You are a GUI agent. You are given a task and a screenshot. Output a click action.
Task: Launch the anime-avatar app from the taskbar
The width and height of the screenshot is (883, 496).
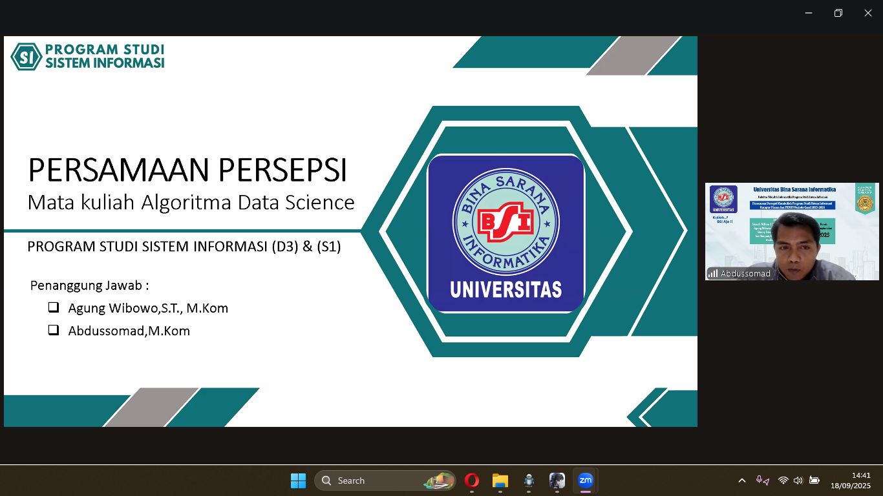point(559,480)
